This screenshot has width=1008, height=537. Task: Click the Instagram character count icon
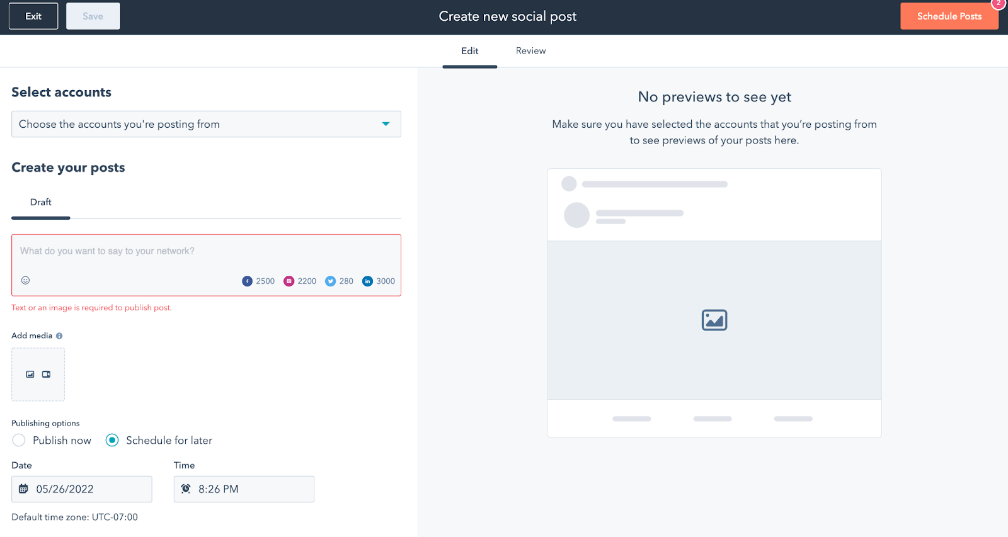(289, 281)
